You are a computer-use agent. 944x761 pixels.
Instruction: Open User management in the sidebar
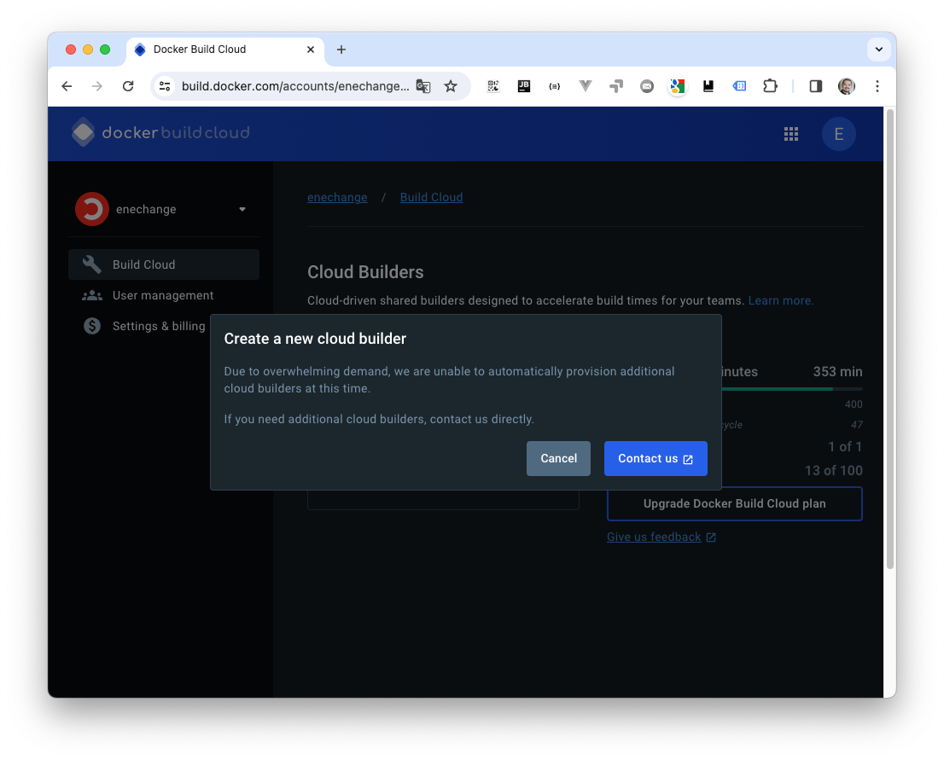click(164, 295)
